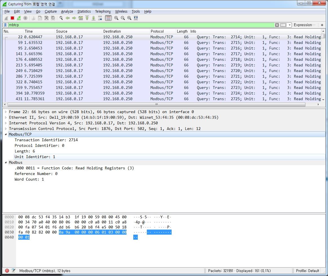Screen dimensions: 328x276
Task: Expand Transmission Control Protocol section
Action: click(6, 129)
